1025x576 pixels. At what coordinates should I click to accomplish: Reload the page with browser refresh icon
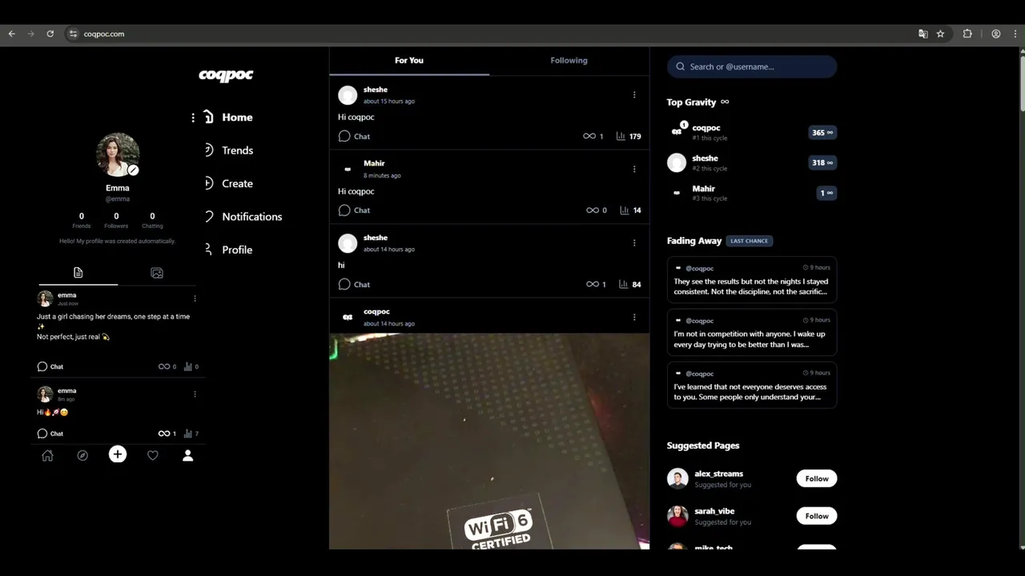coord(50,34)
